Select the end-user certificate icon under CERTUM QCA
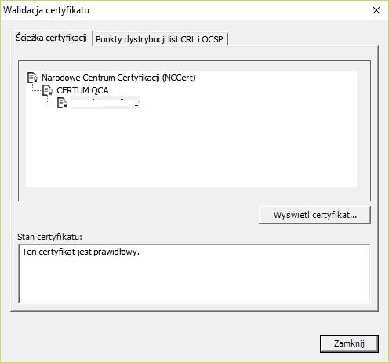The image size is (389, 363). coord(62,103)
